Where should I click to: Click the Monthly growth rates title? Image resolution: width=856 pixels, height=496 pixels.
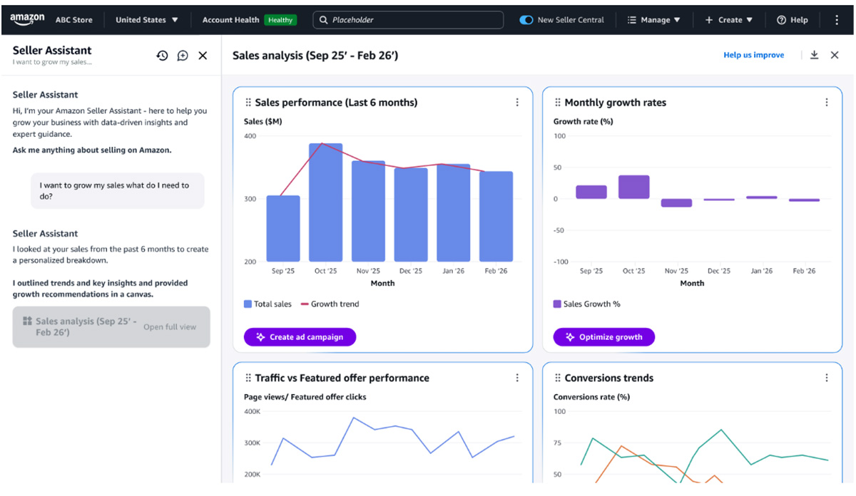(x=615, y=103)
